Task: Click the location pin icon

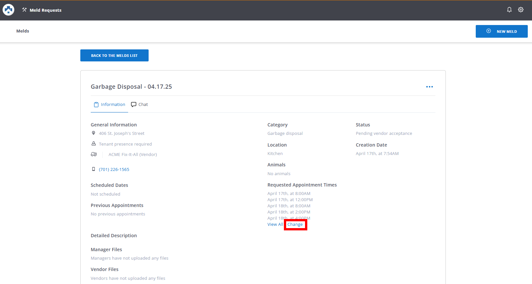Action: [x=93, y=133]
